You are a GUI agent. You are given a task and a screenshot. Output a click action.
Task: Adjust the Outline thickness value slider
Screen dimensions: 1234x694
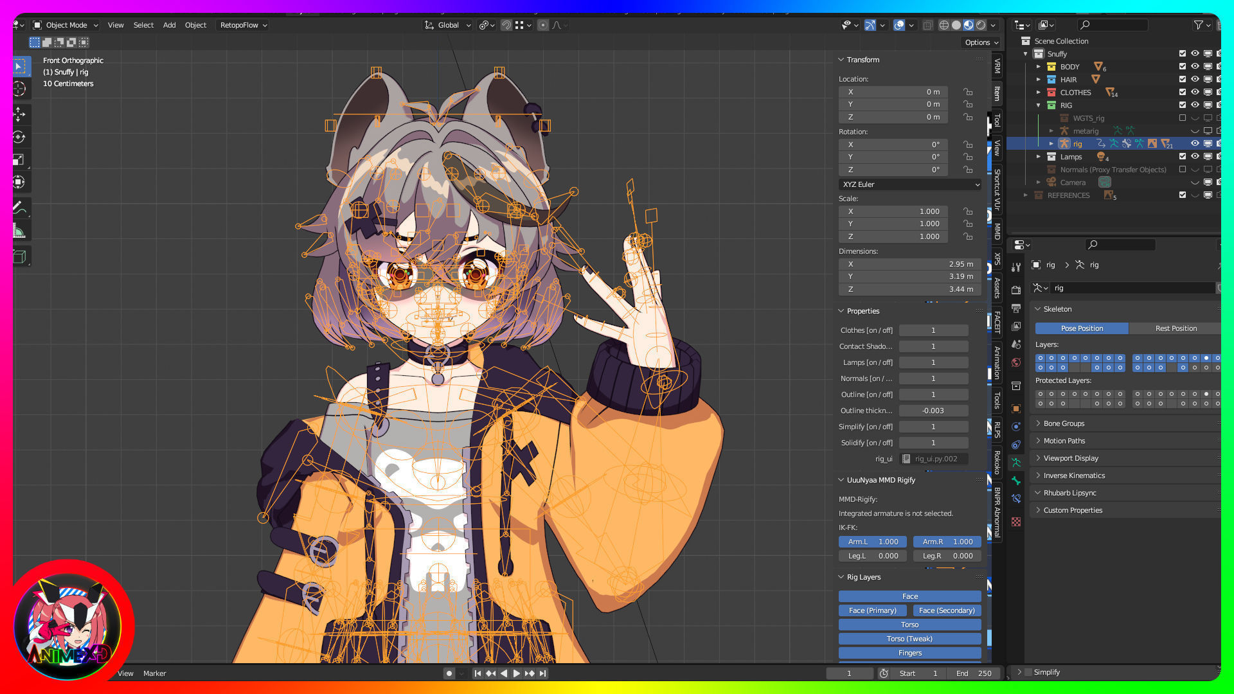(x=933, y=411)
